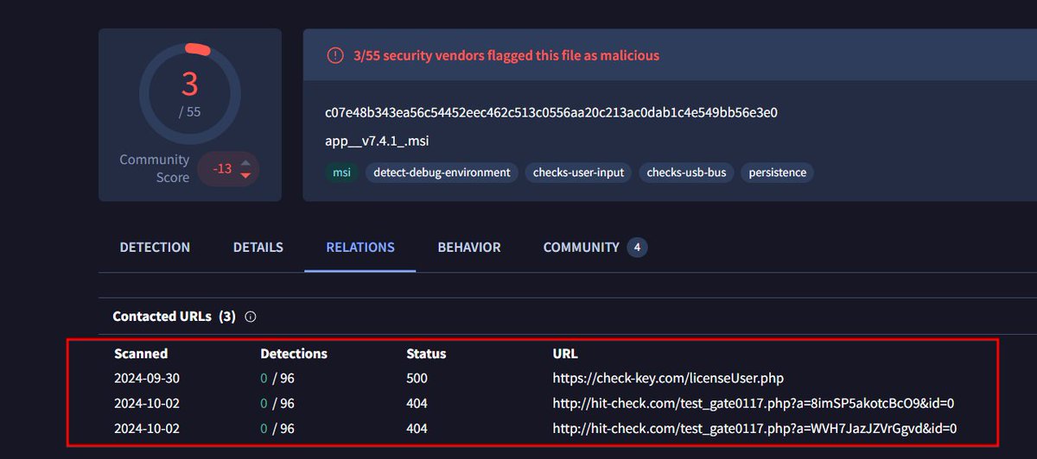
Task: Downvote the community score arrow
Action: tap(245, 175)
